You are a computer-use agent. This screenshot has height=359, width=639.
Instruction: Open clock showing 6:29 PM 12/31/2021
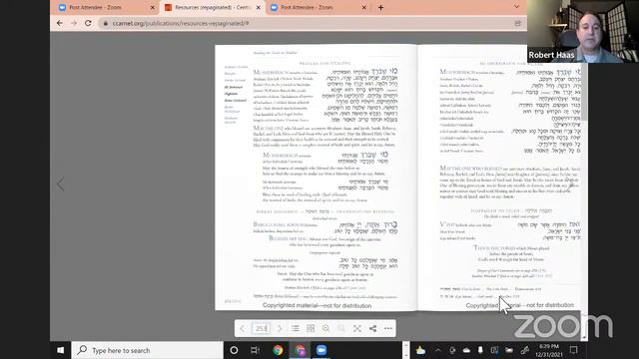548,350
